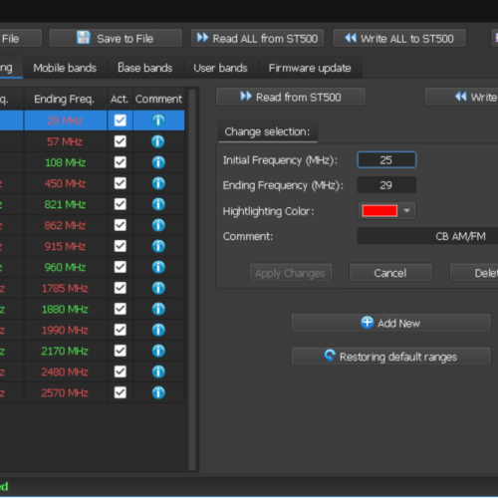
Task: Click the Ending Frequency input field
Action: 386,185
